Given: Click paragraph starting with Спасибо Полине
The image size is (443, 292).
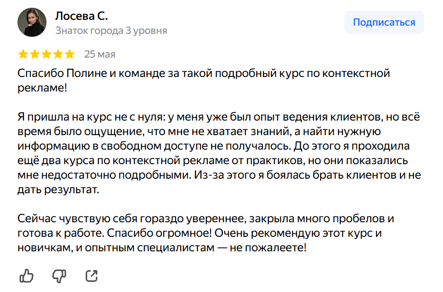Looking at the screenshot, I should 204,80.
